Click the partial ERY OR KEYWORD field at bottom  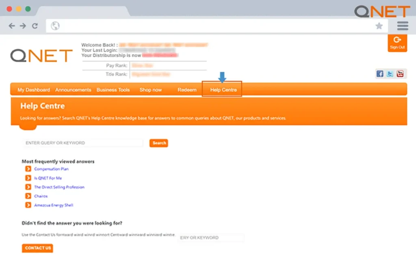click(x=211, y=237)
